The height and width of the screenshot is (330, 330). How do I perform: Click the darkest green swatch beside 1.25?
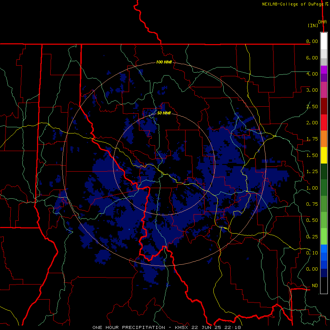pyautogui.click(x=324, y=171)
